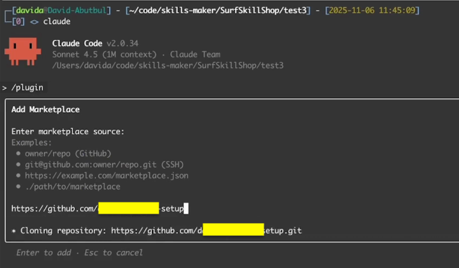Image resolution: width=459 pixels, height=268 pixels.
Task: Click the timestamp 2025-11-06 11:45:09
Action: [372, 11]
